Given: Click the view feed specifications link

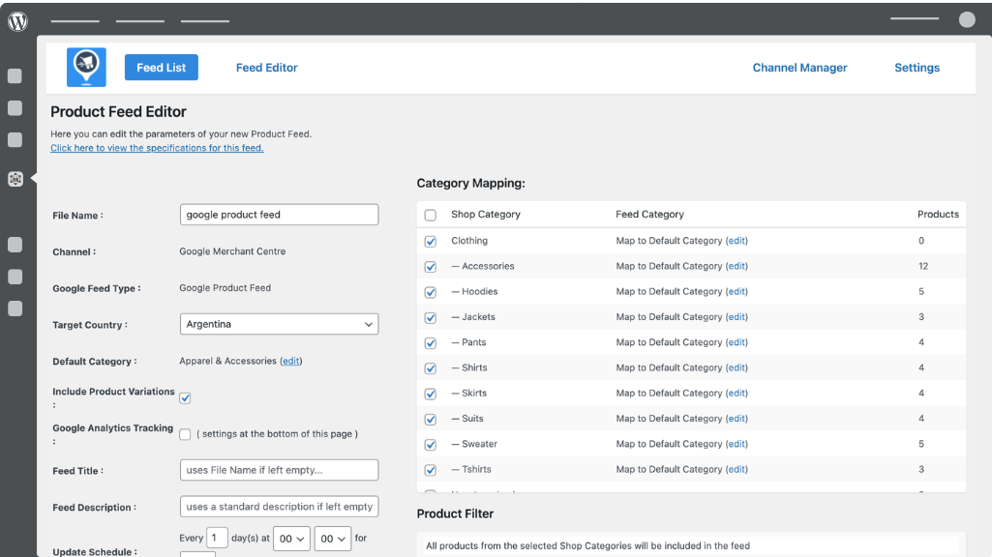Looking at the screenshot, I should [x=157, y=148].
